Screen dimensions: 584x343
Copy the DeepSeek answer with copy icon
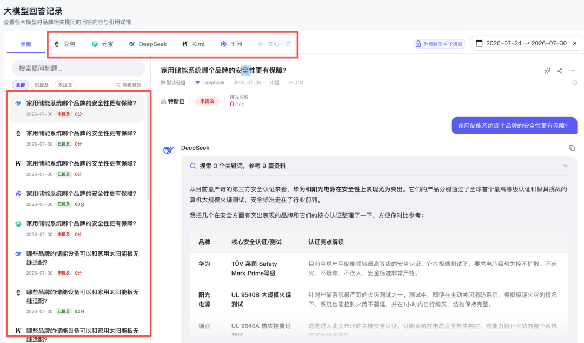[572, 148]
